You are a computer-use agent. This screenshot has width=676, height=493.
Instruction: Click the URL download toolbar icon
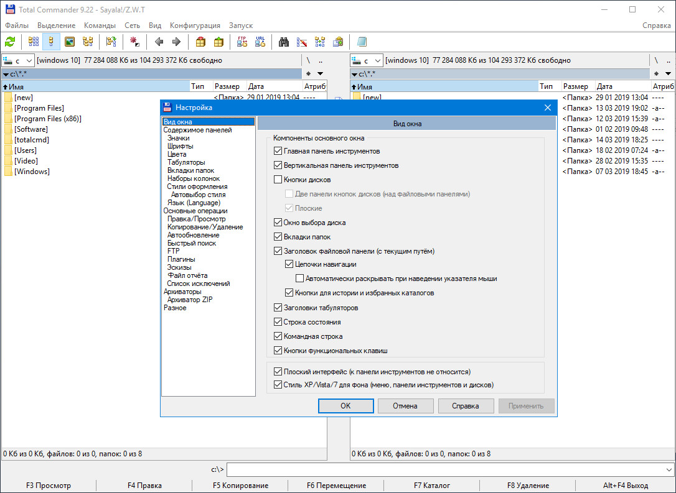pyautogui.click(x=260, y=42)
